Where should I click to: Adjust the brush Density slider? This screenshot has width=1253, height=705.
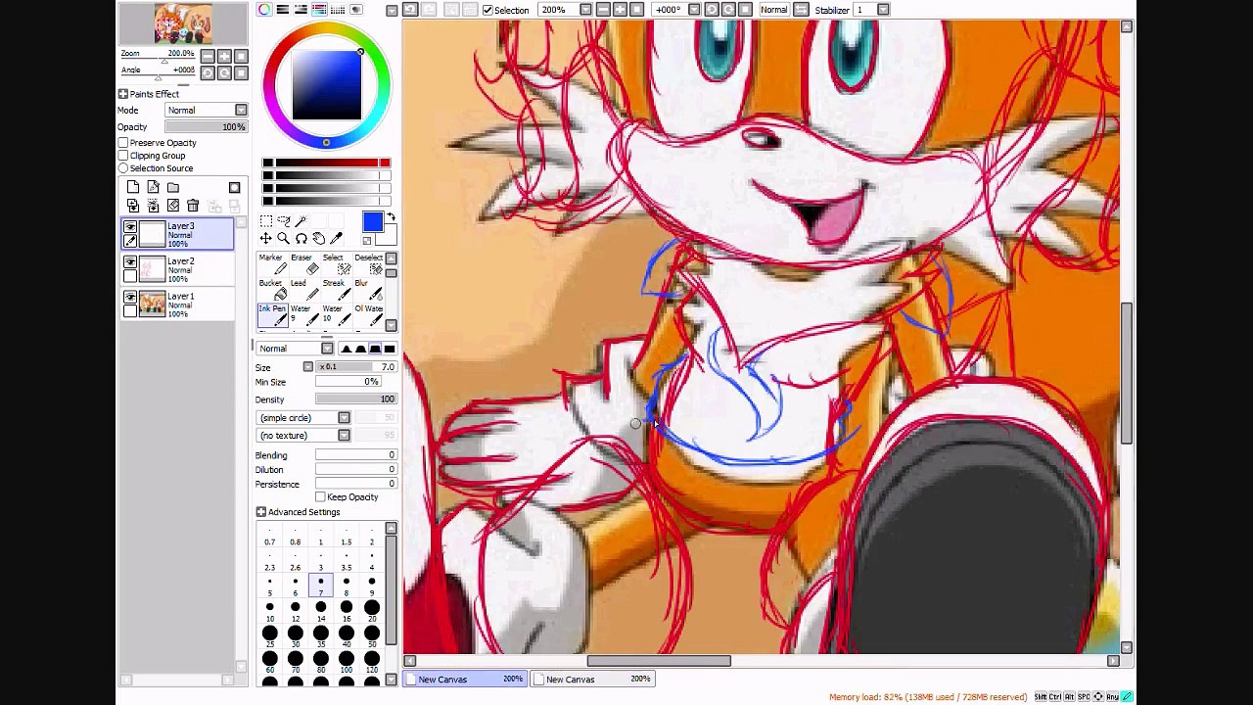point(355,399)
